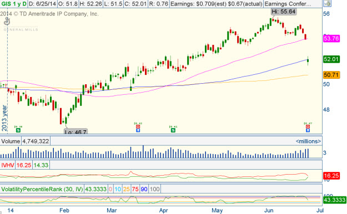Click the O: 51.8 open value

pos(68,4)
